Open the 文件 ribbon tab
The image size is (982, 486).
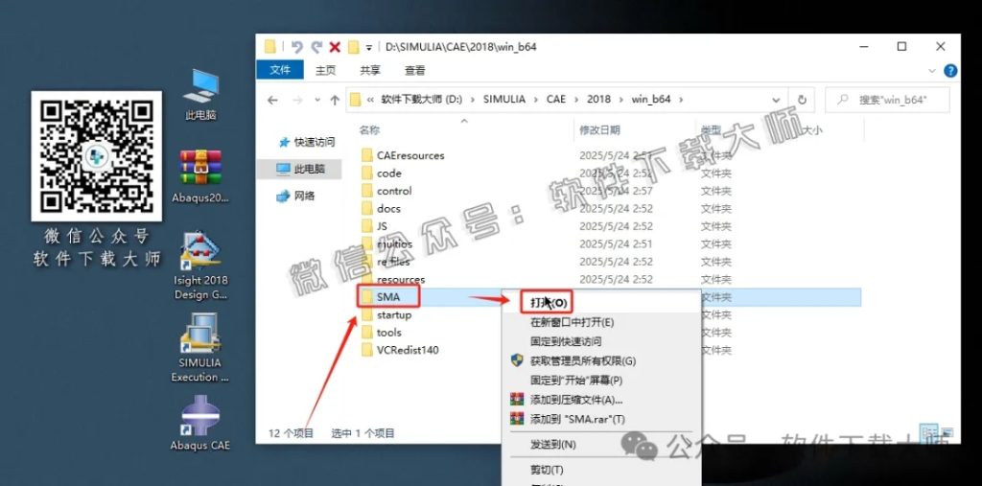pos(280,70)
